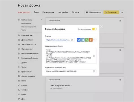Click the Новая форма title
Viewport: 134px width, 102px height.
point(29,5)
